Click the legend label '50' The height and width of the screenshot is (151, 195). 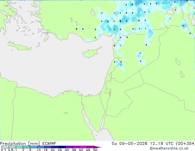[95, 150]
